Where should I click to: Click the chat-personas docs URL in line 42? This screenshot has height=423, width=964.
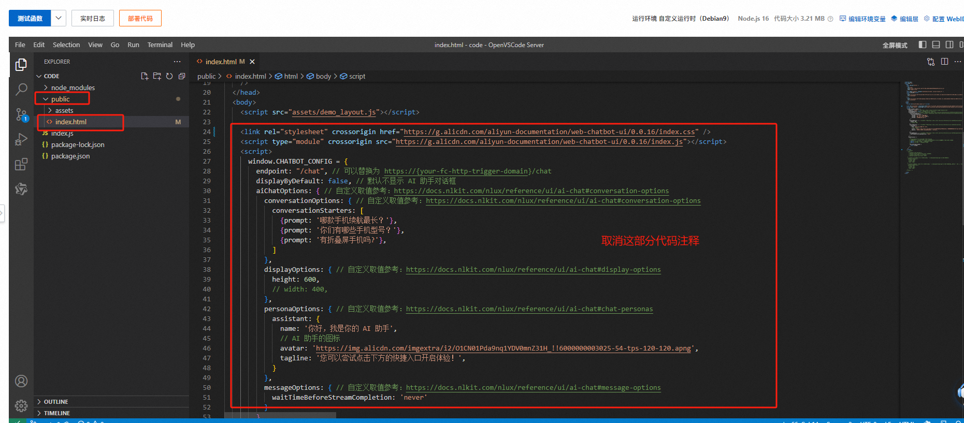point(529,309)
